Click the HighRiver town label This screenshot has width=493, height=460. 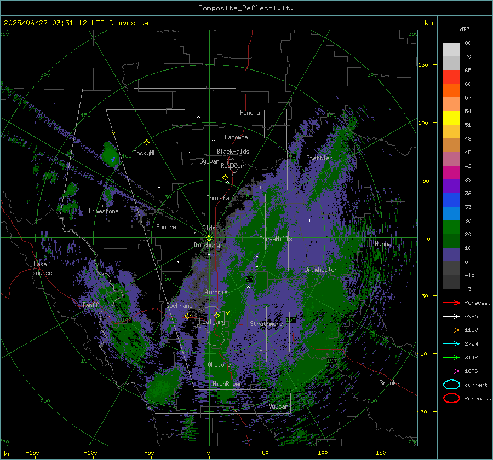(227, 384)
